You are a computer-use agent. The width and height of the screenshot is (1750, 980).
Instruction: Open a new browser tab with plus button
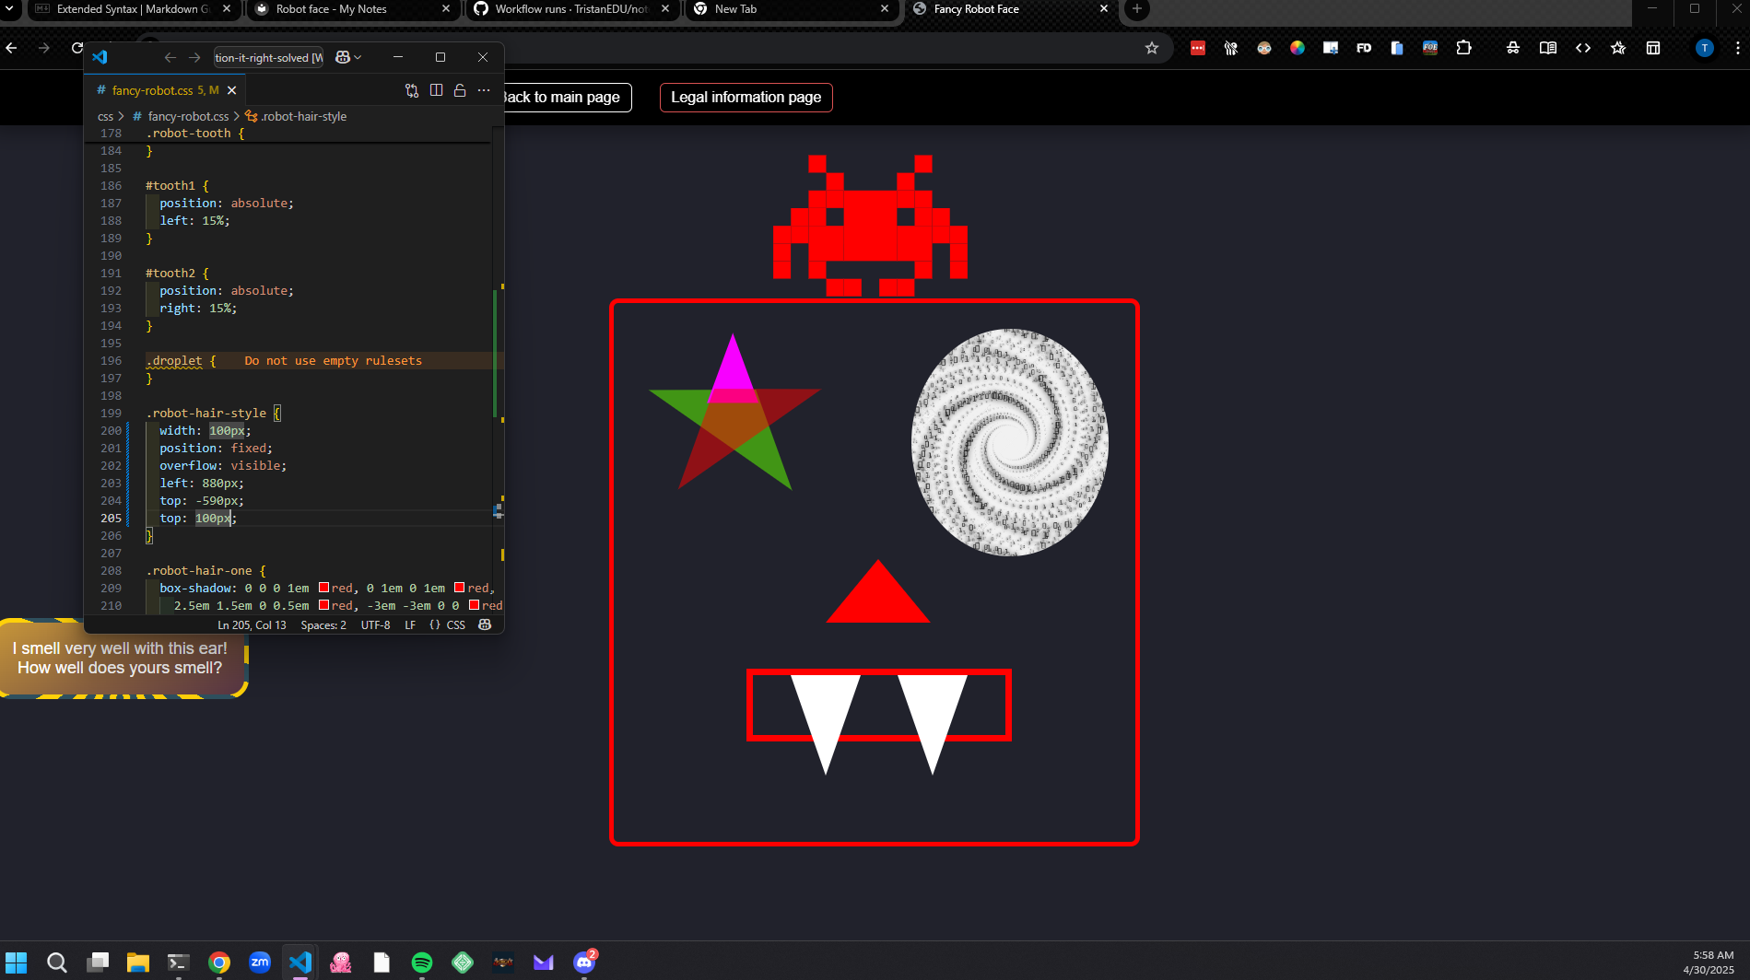pos(1137,9)
